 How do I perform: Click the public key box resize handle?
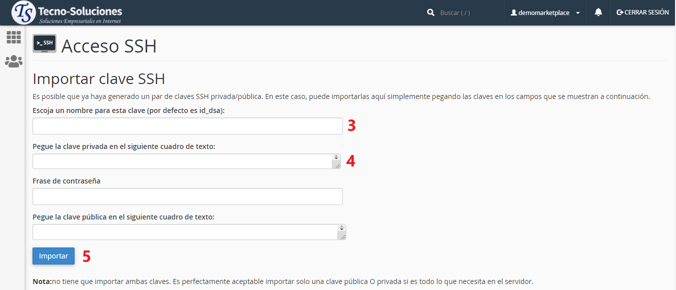pos(342,236)
